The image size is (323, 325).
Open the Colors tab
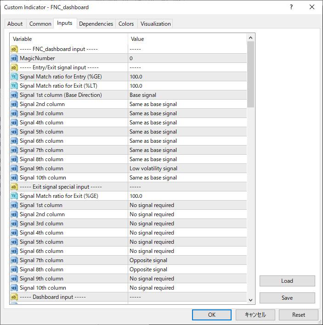pyautogui.click(x=126, y=24)
